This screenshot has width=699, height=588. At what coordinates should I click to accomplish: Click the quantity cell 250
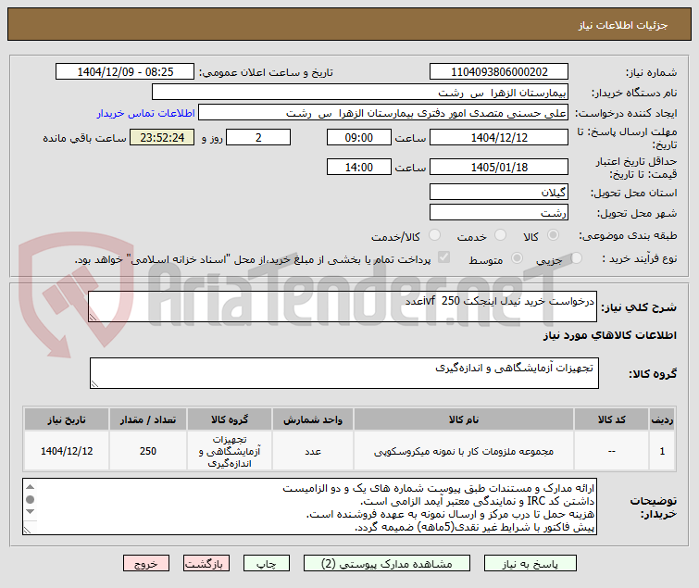coord(148,451)
